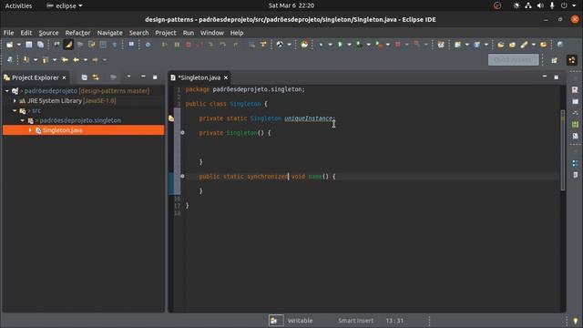The image size is (583, 328).
Task: Click the green Run toolbar icon
Action: pos(340,45)
